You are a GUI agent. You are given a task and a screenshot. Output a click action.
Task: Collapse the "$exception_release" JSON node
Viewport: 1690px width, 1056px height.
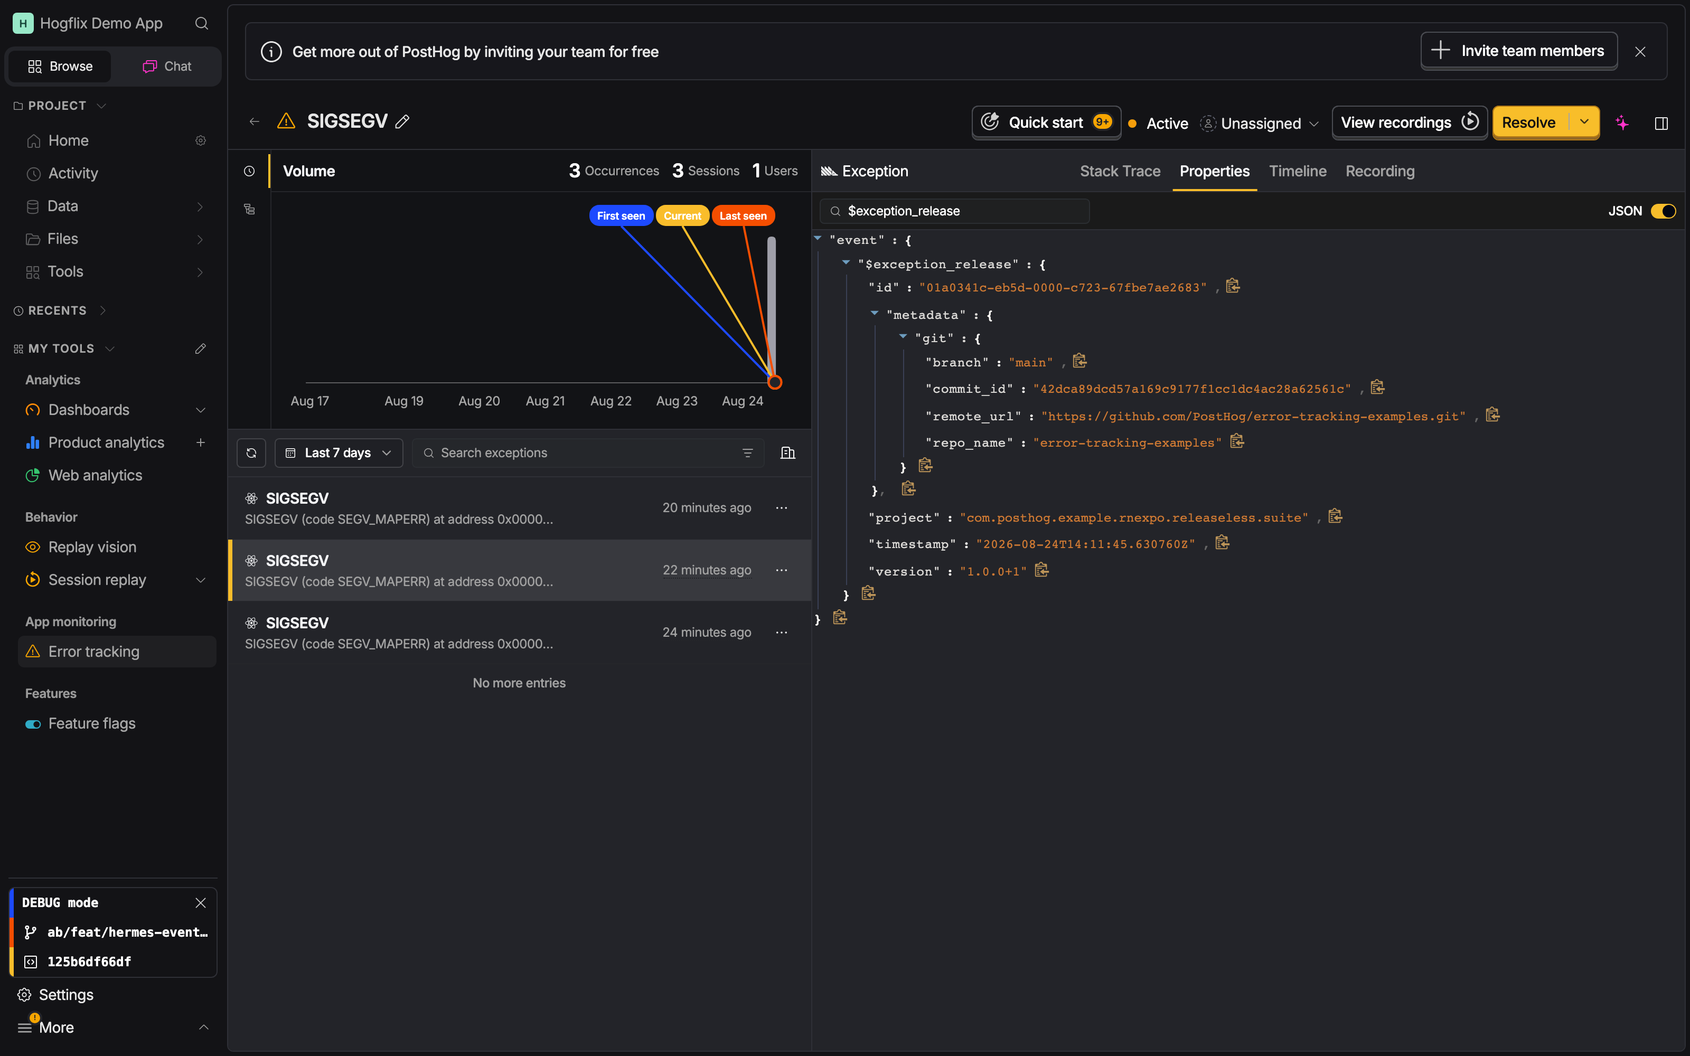[x=846, y=262]
